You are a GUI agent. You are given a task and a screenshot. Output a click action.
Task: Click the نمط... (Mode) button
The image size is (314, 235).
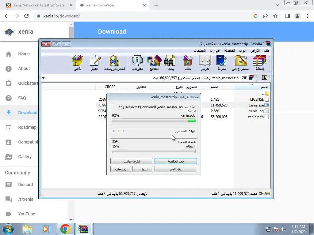pos(143,169)
